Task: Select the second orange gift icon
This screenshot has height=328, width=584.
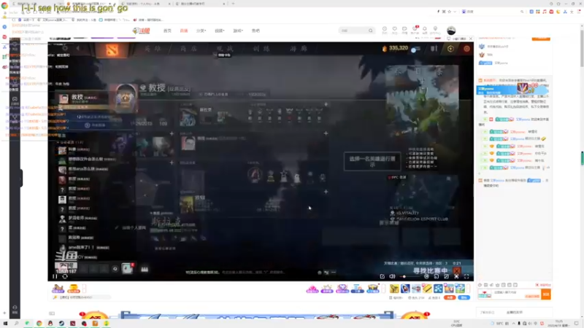Action: 74,288
